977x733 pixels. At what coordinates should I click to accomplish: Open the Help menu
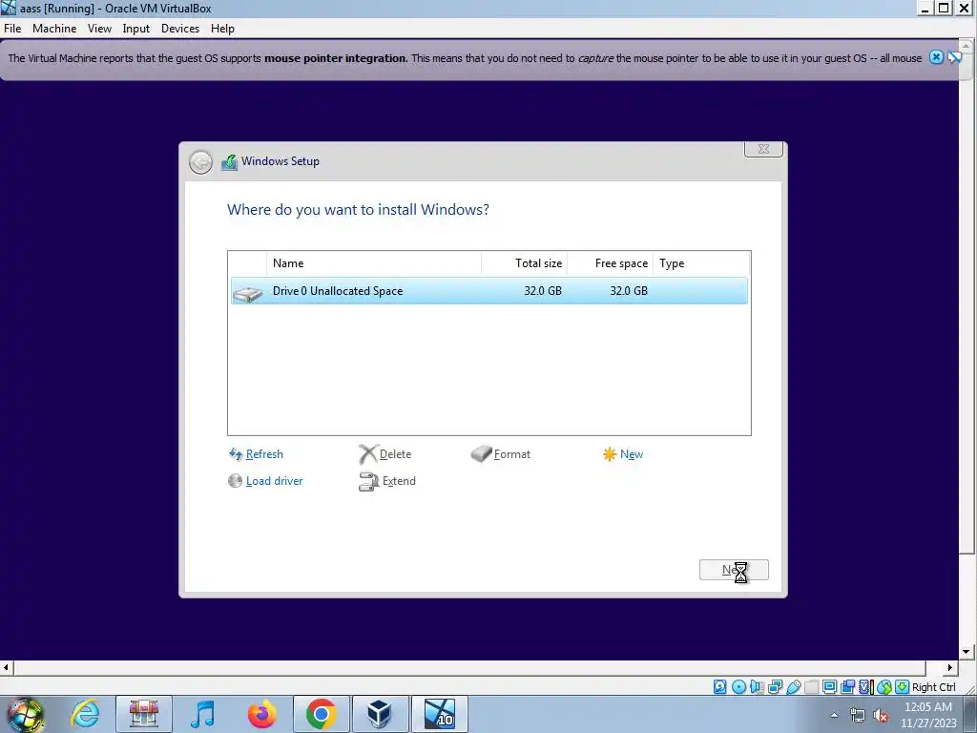pyautogui.click(x=222, y=29)
